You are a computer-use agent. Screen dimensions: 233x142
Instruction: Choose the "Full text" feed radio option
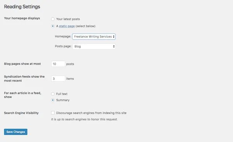click(x=53, y=94)
